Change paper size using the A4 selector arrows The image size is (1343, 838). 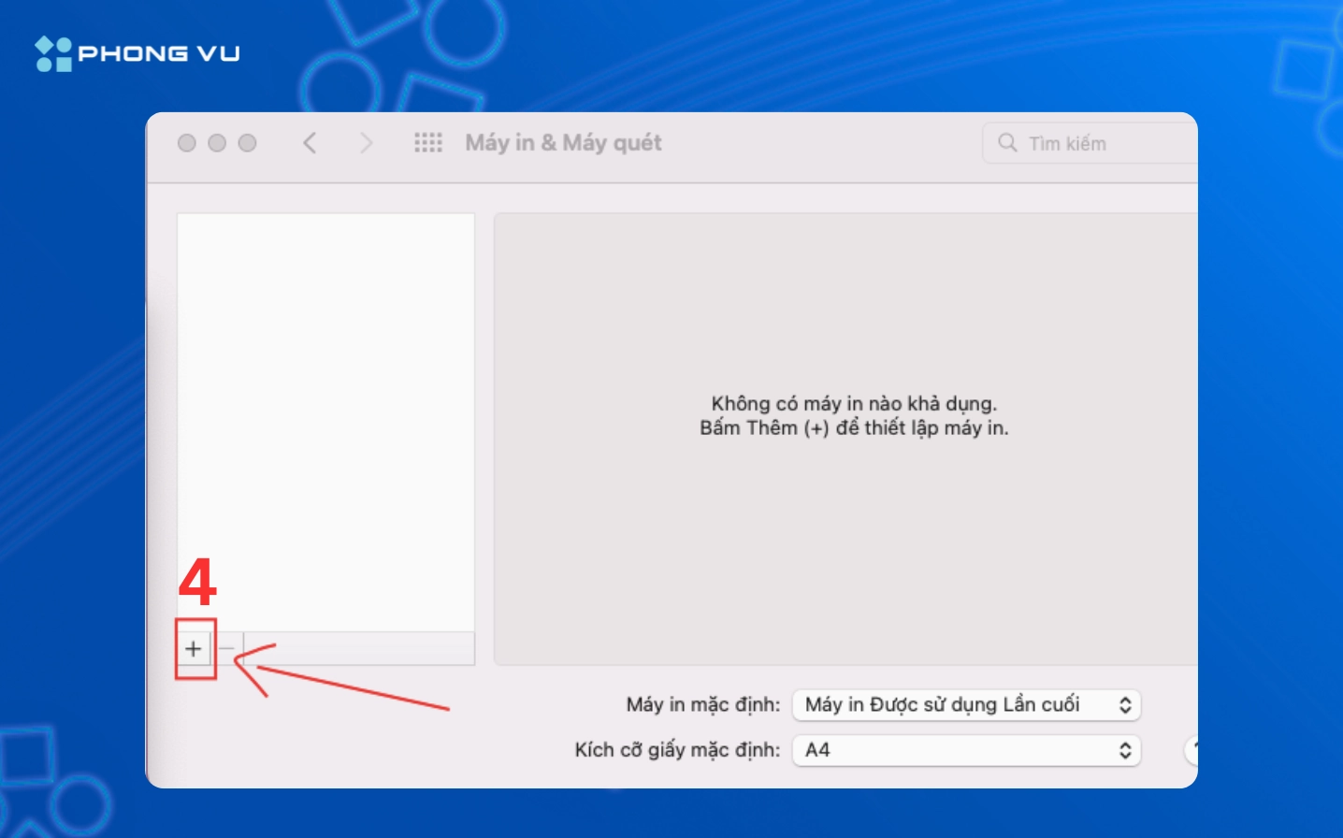1125,749
